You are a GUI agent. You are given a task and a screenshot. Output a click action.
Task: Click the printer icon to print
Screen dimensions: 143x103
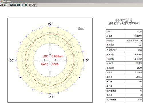click(1, 5)
